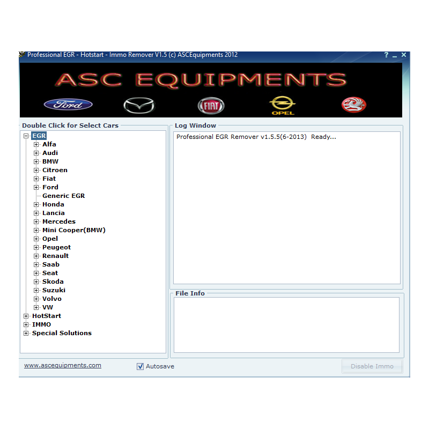Viewport: 429px width, 429px height.
Task: Select the Special Solutions label
Action: [x=62, y=333]
